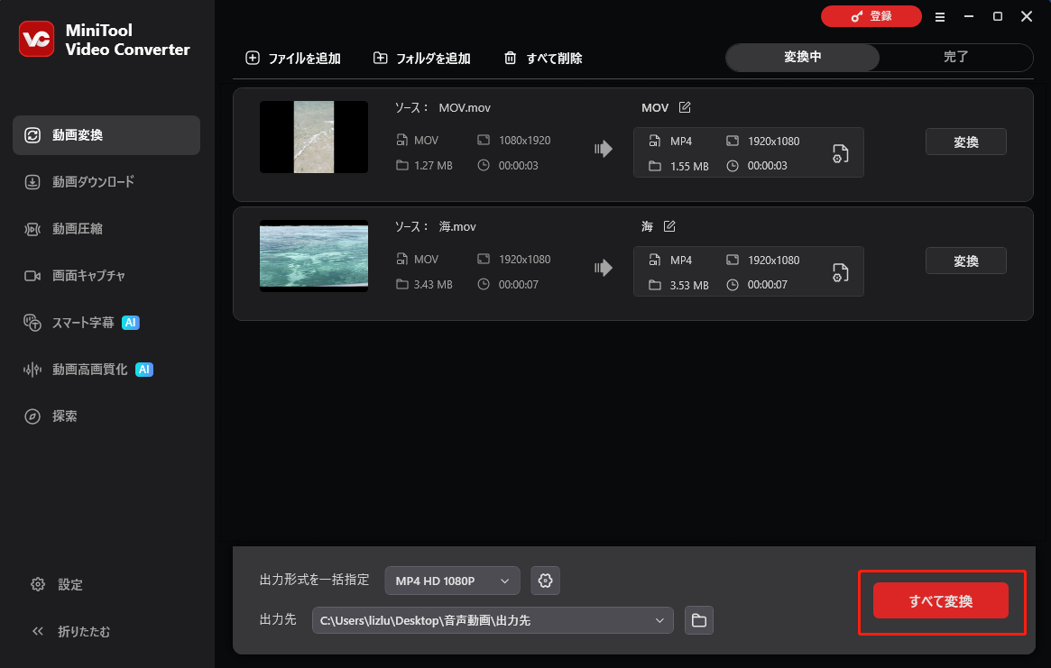This screenshot has height=668, width=1051.
Task: Click the convert arrow icon in MOV.mov row
Action: point(604,149)
